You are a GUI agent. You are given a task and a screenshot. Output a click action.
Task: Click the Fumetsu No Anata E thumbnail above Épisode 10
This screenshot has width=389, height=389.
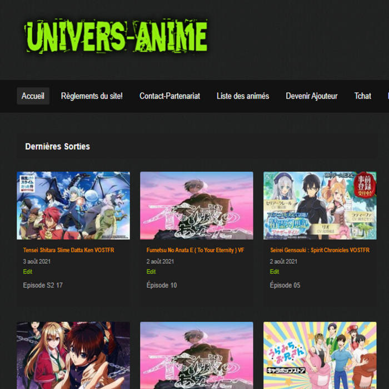(x=196, y=205)
